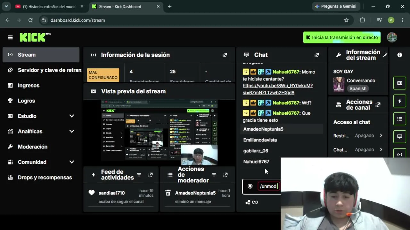Click the info circle icon

click(x=400, y=55)
